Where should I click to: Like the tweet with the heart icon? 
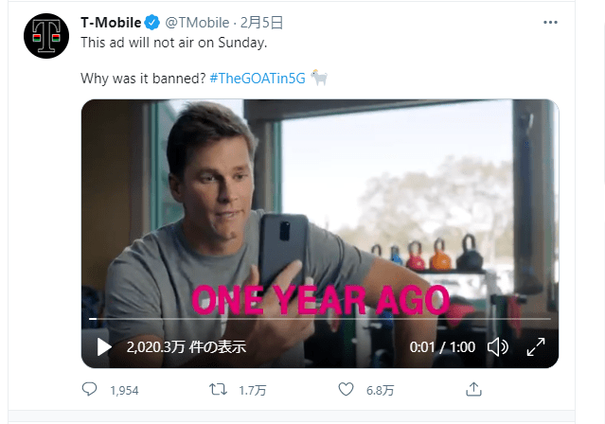click(346, 389)
